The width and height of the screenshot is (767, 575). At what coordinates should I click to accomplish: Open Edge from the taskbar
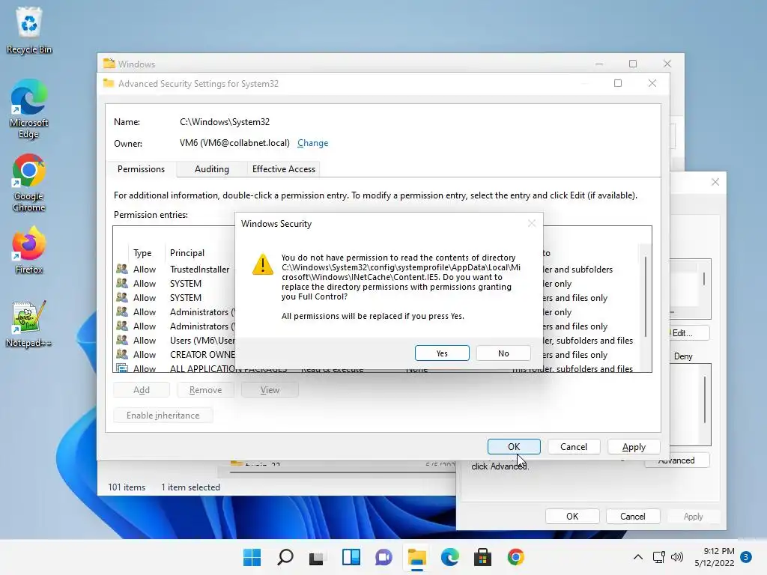coord(449,557)
